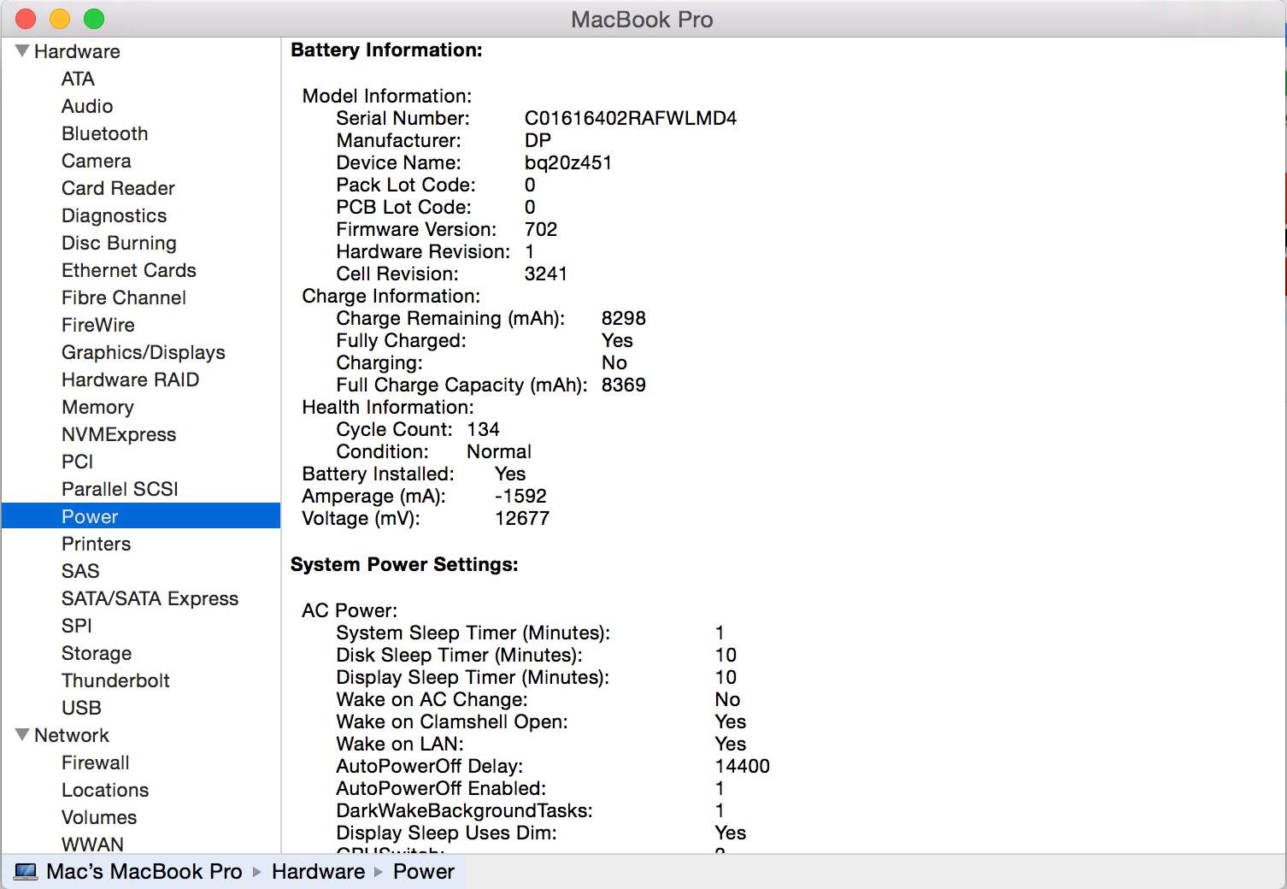The height and width of the screenshot is (889, 1287).
Task: Open FireWire hardware info
Action: click(98, 325)
